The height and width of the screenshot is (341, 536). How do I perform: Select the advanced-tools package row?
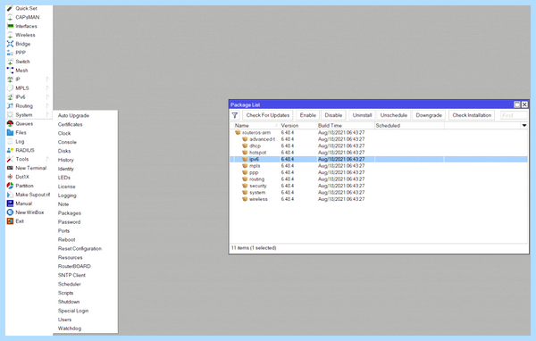pos(379,139)
